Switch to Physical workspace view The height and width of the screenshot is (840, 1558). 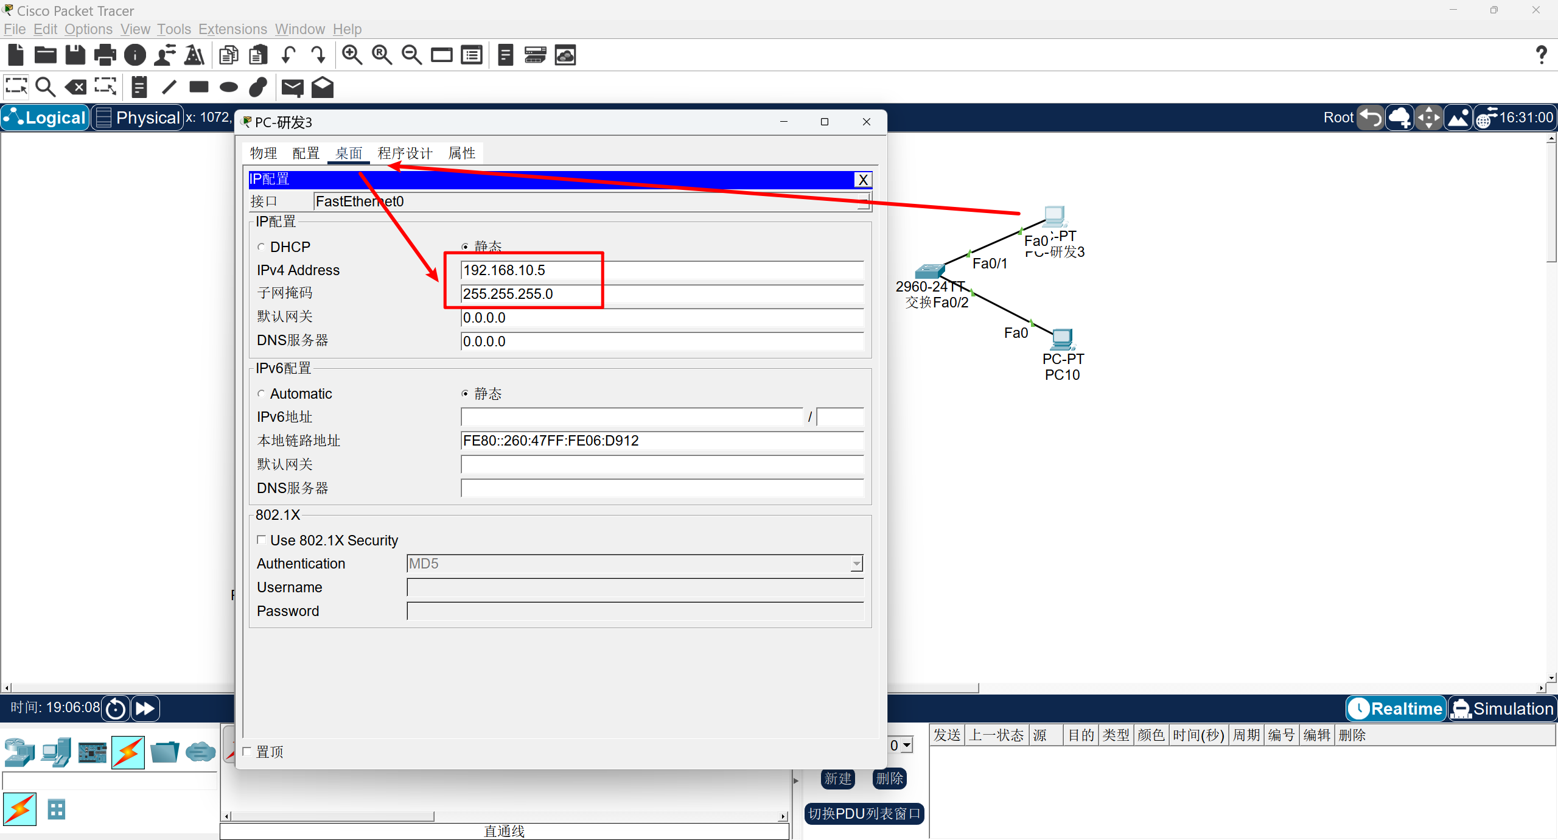[x=138, y=117]
